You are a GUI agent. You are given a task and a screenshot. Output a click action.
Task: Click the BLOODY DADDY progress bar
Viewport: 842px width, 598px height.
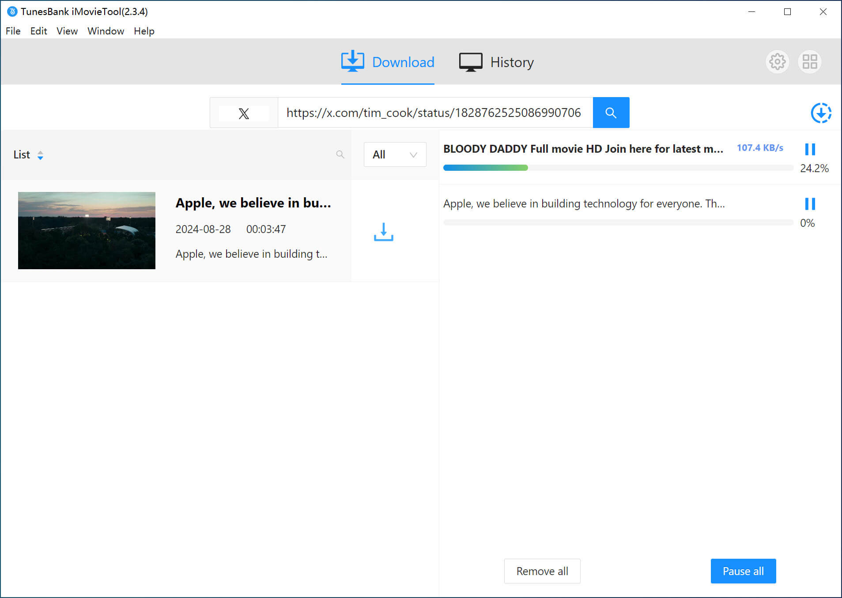[x=618, y=168]
